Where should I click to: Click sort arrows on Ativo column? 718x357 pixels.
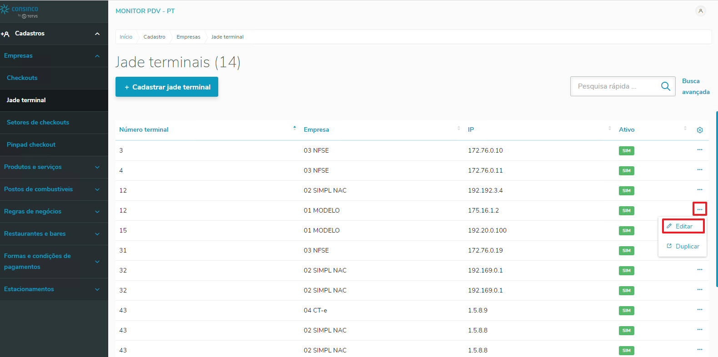(x=685, y=128)
